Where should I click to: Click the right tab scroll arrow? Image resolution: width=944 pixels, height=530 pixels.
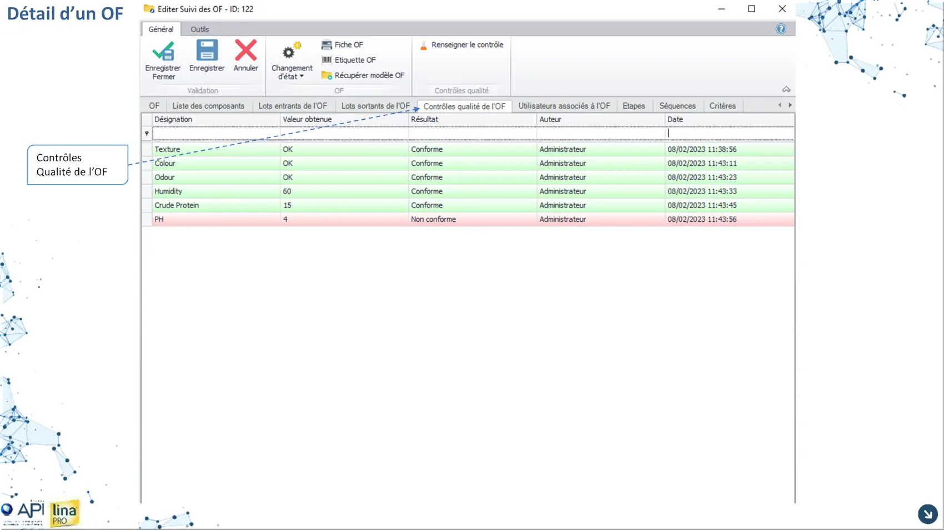pyautogui.click(x=790, y=105)
